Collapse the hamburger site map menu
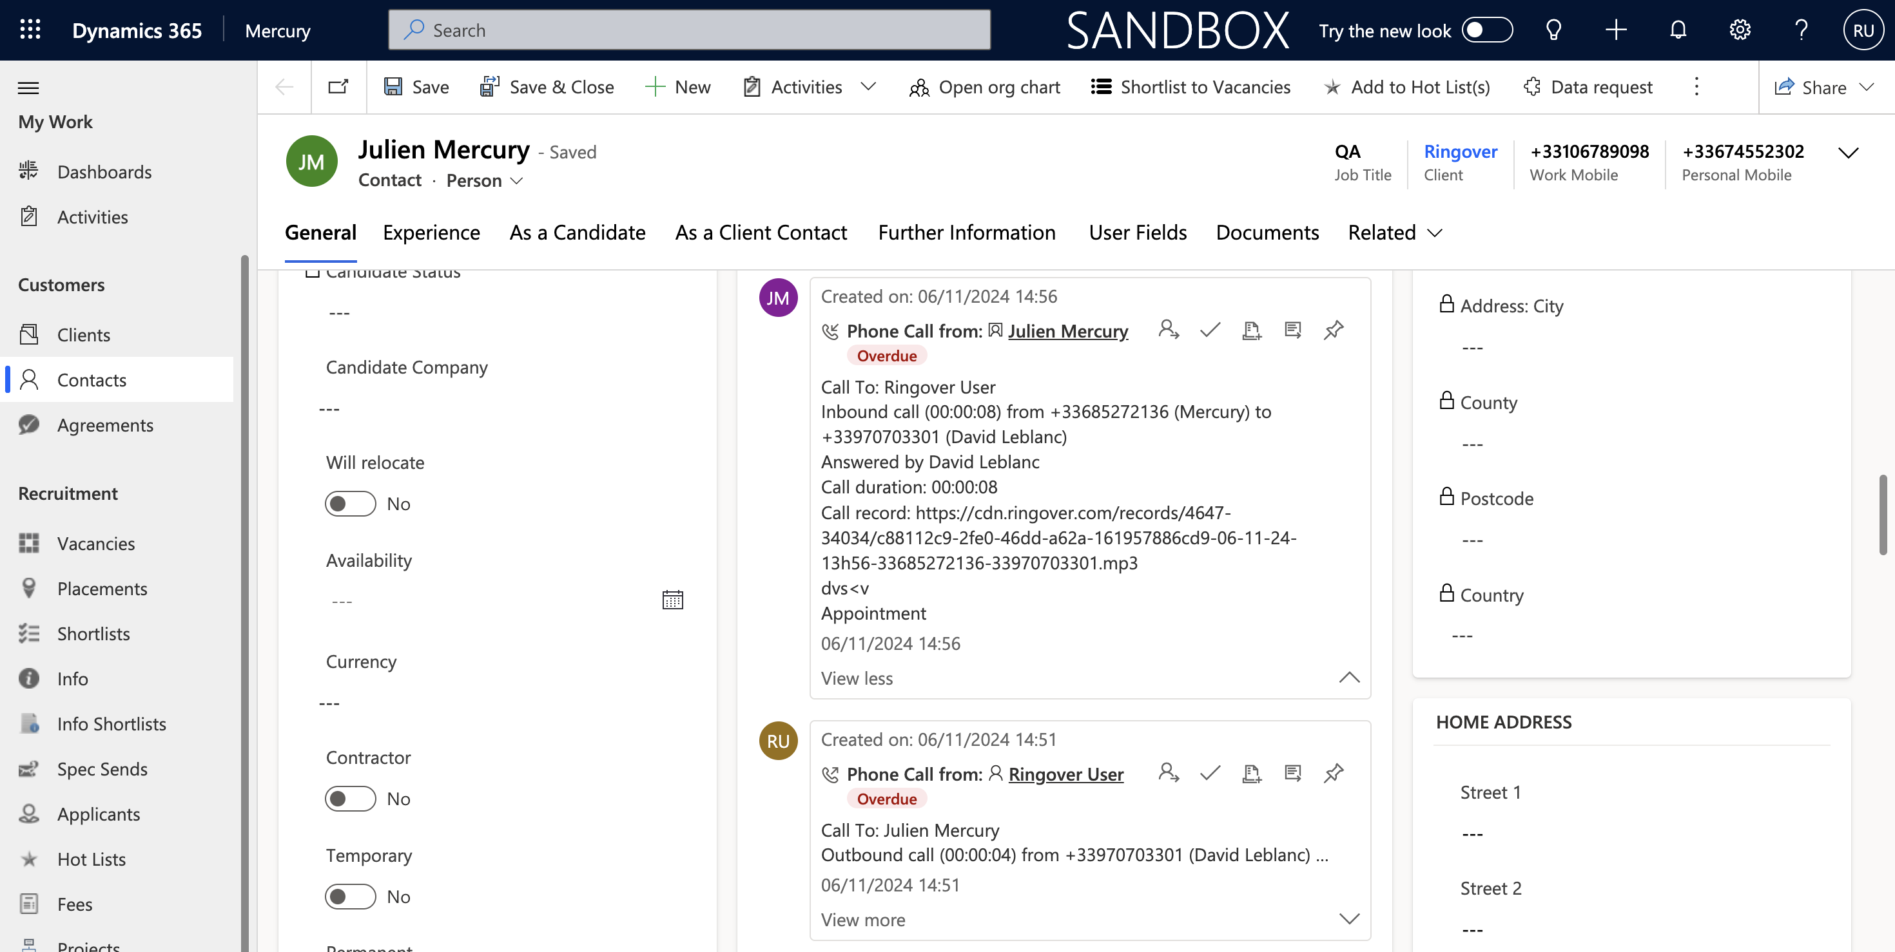The height and width of the screenshot is (952, 1895). click(x=28, y=88)
